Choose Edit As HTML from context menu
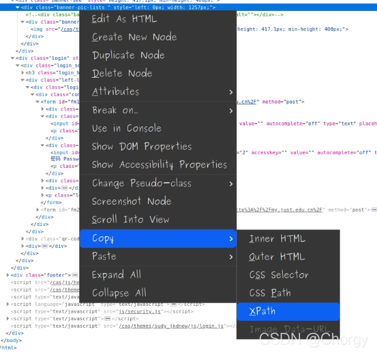Screen dimensions: 377x353 (x=158, y=19)
